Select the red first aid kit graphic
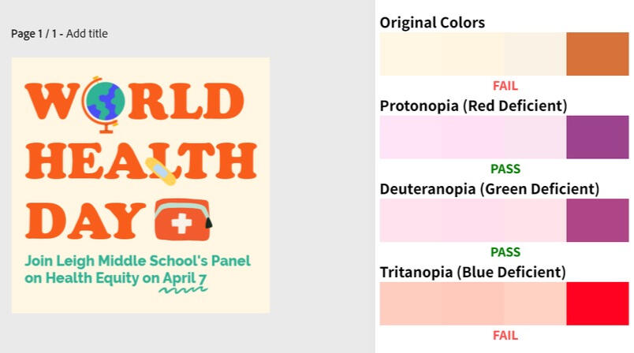 click(182, 220)
